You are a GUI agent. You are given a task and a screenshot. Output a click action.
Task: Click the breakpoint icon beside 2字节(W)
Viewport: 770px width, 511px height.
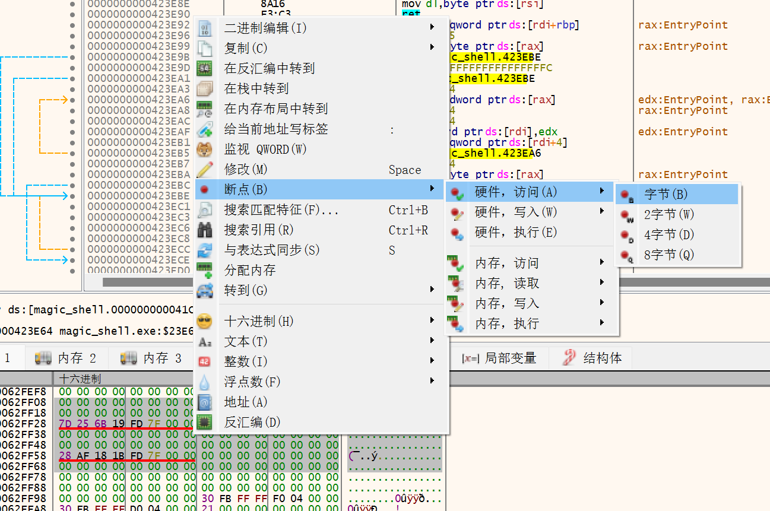point(628,215)
